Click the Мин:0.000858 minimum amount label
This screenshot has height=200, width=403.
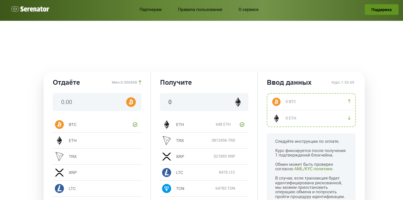pyautogui.click(x=124, y=82)
